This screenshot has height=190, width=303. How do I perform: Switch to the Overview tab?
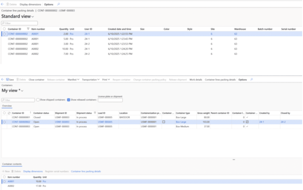pyautogui.click(x=7, y=106)
